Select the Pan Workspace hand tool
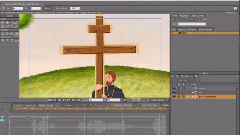This screenshot has width=240, height=135. pyautogui.click(x=3, y=41)
